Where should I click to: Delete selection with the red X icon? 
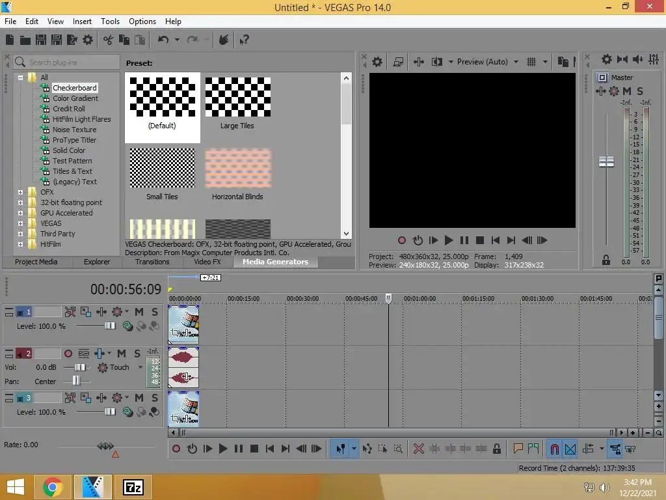419,449
